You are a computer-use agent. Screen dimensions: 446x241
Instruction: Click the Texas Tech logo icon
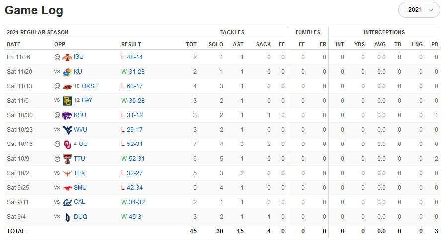coord(67,159)
